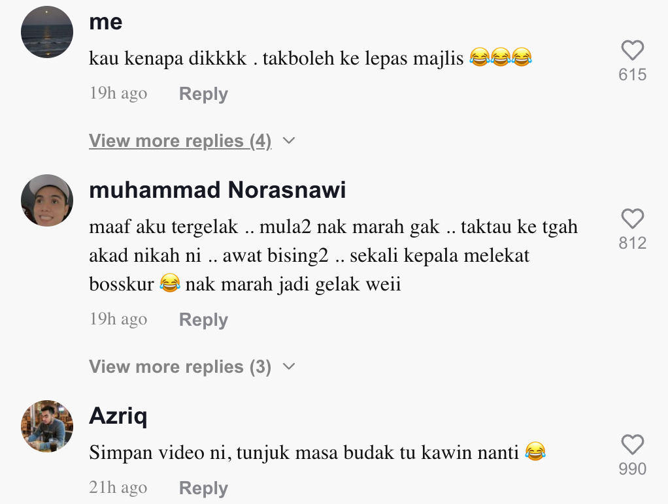The height and width of the screenshot is (504, 668).
Task: Open the 'muhammad Norasnawi' username link
Action: [x=217, y=190]
